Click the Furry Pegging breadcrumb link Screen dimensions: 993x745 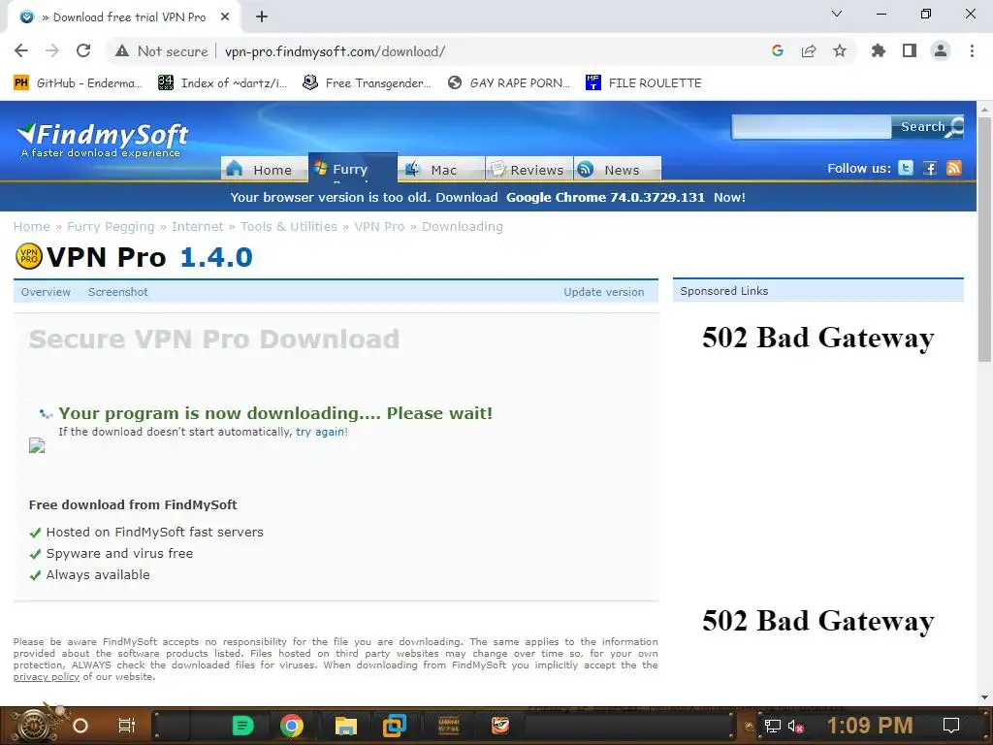coord(111,226)
